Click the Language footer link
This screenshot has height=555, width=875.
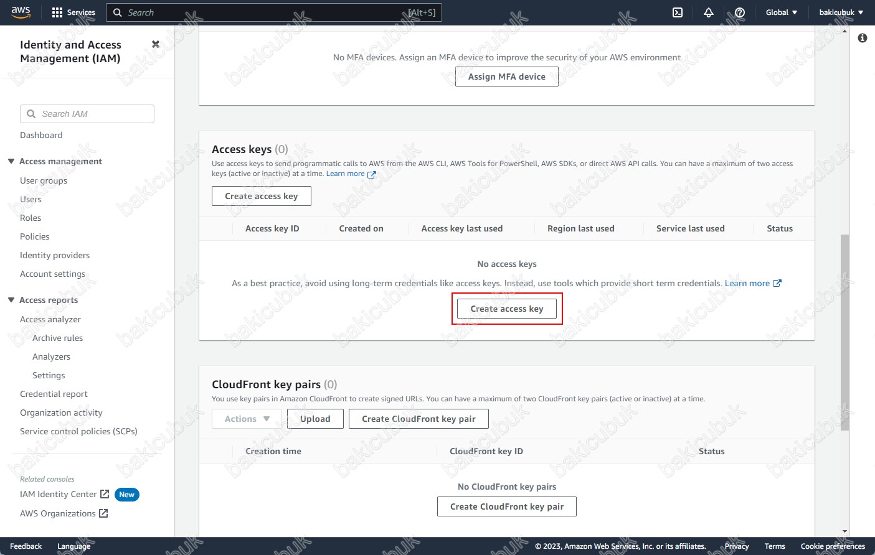coord(73,546)
